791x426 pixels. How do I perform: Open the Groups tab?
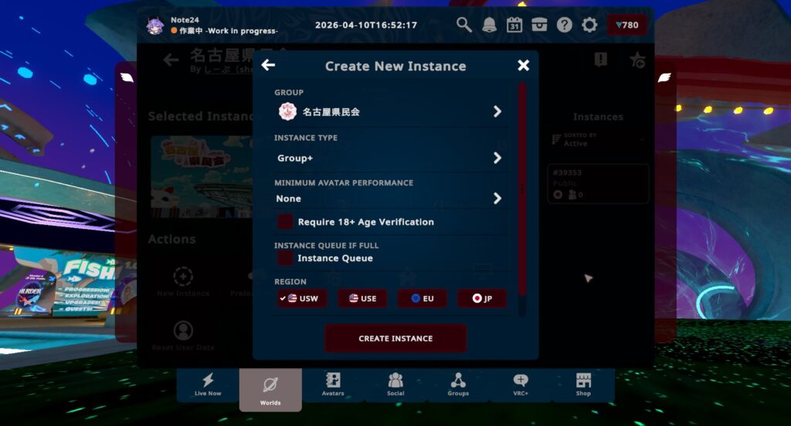(x=458, y=384)
